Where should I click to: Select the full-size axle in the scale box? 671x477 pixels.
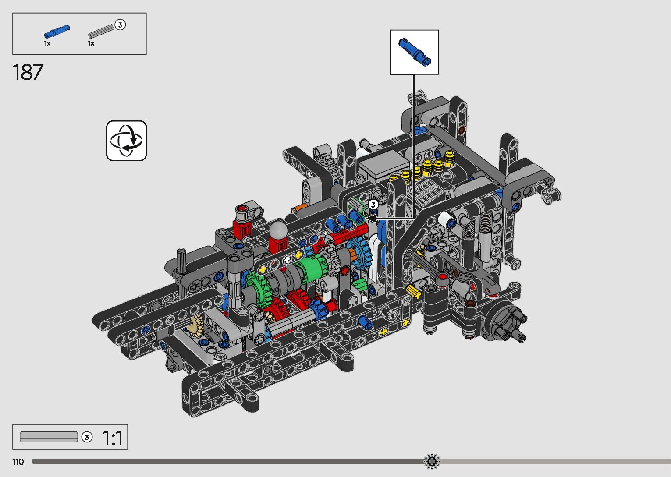pyautogui.click(x=49, y=437)
